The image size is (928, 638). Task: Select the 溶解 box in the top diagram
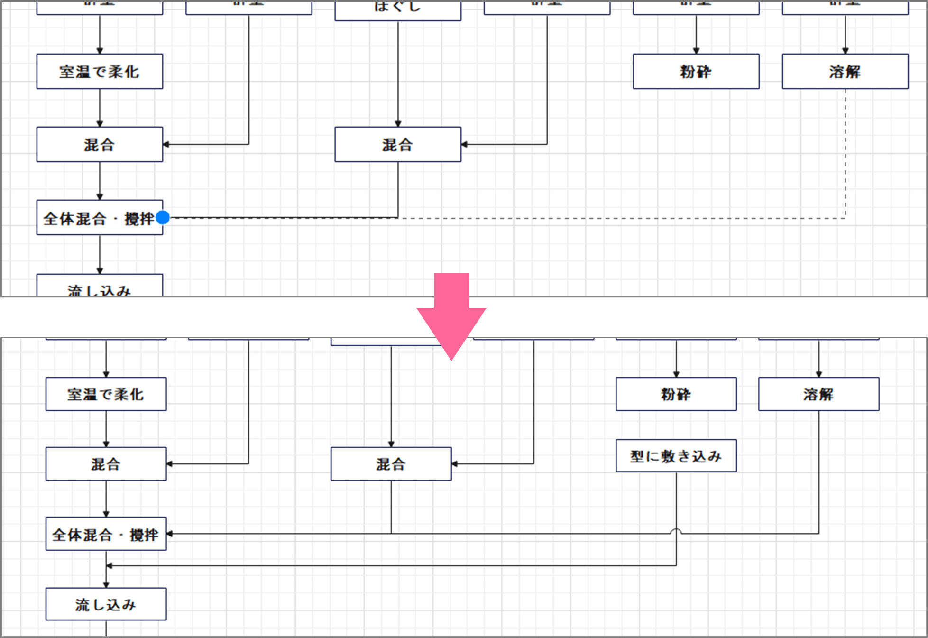pyautogui.click(x=845, y=72)
